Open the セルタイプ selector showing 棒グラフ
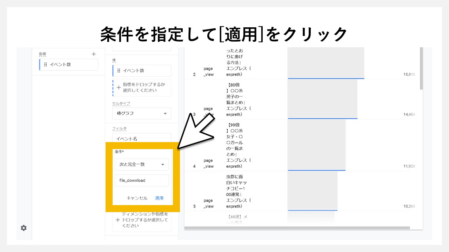The width and height of the screenshot is (449, 252). (142, 113)
